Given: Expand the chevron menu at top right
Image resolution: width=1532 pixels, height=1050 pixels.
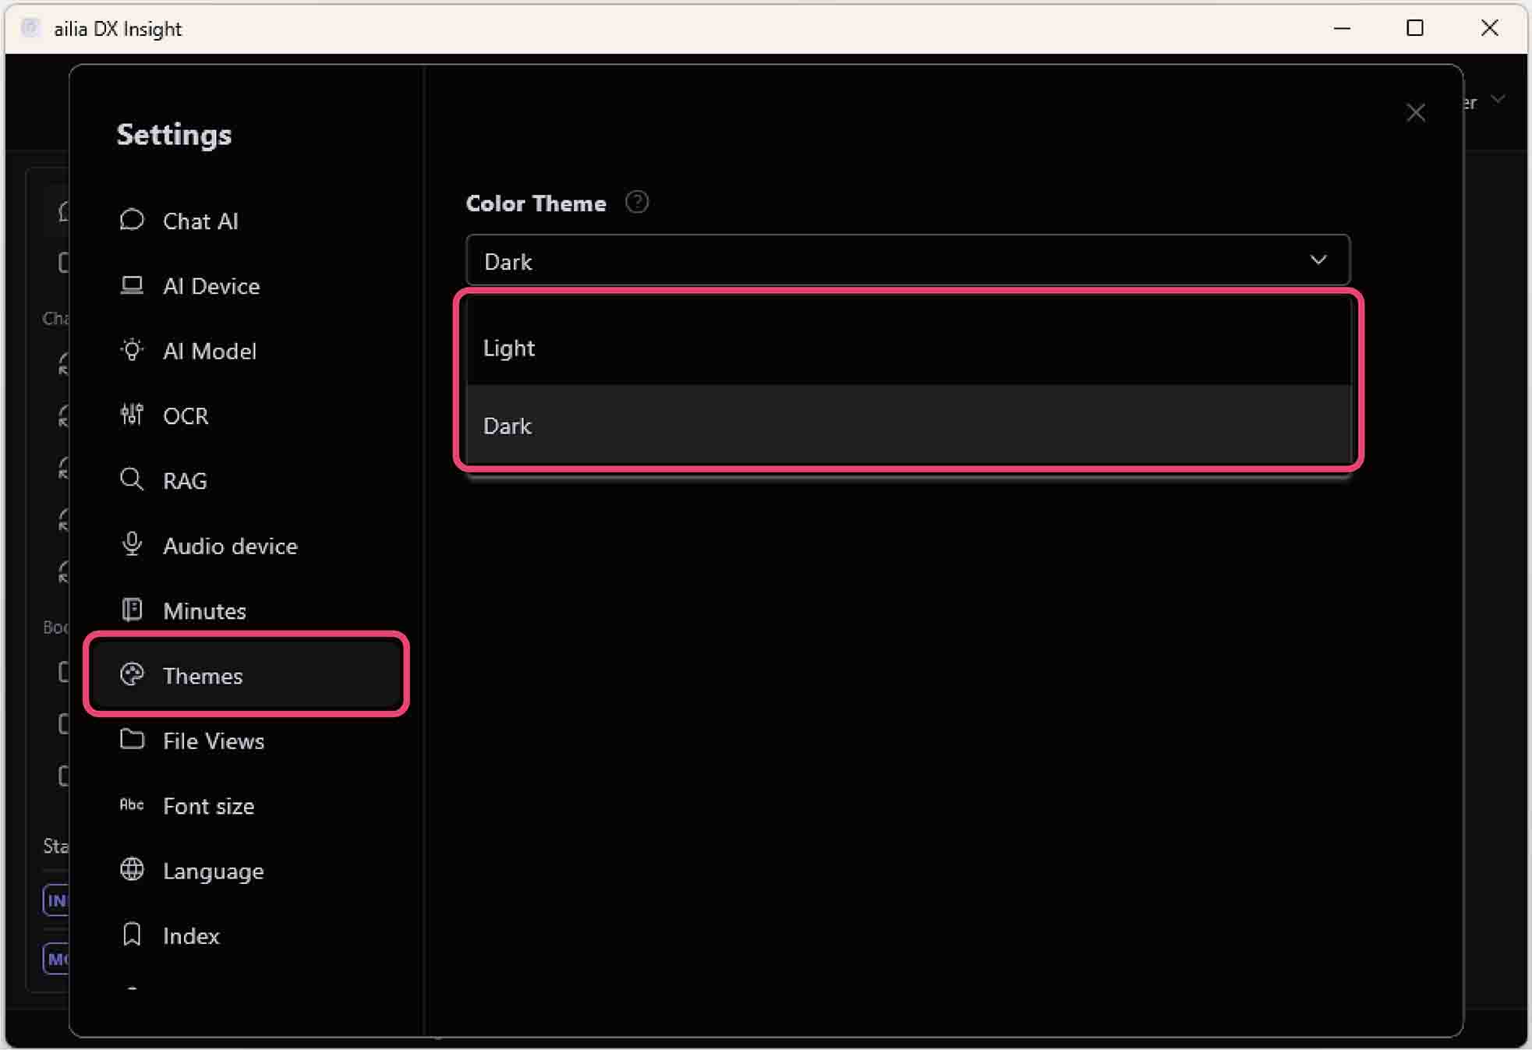Looking at the screenshot, I should click(x=1498, y=100).
